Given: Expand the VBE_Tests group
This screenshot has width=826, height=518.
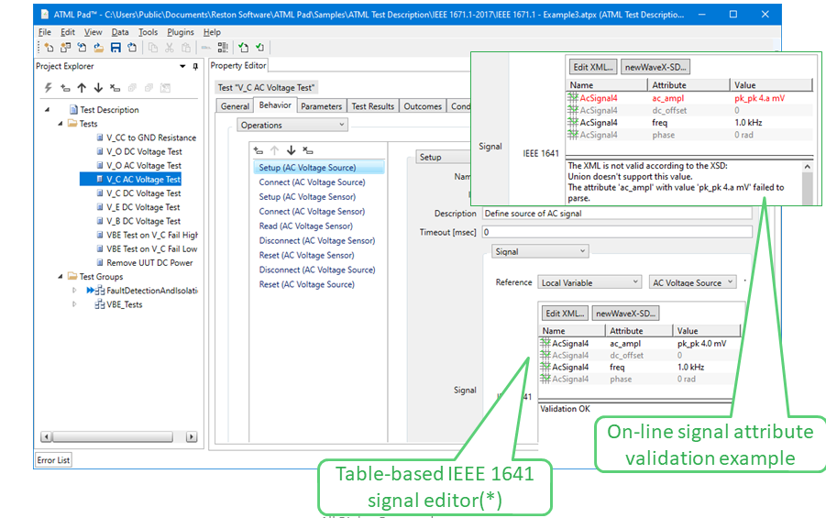Looking at the screenshot, I should [x=74, y=304].
